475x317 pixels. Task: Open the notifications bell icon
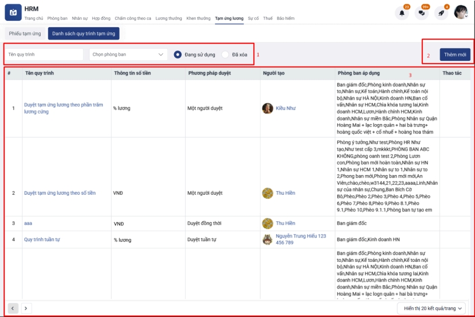(x=401, y=13)
